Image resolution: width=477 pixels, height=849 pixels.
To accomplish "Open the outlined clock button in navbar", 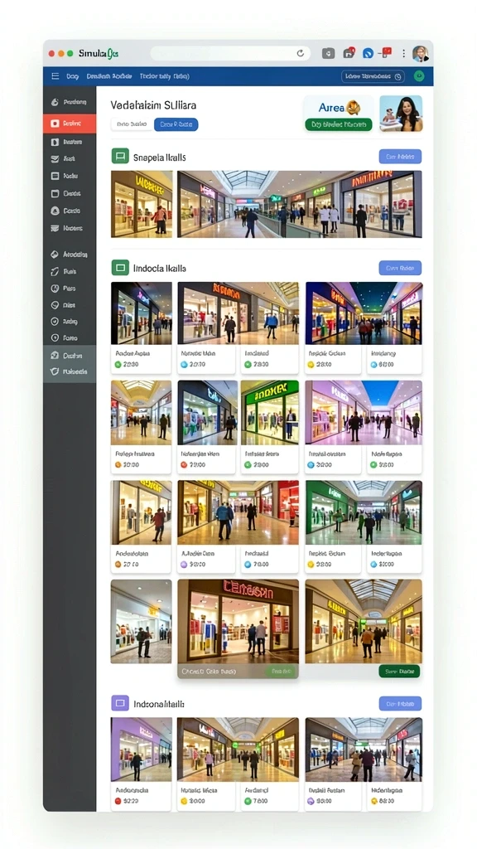I will click(x=373, y=76).
